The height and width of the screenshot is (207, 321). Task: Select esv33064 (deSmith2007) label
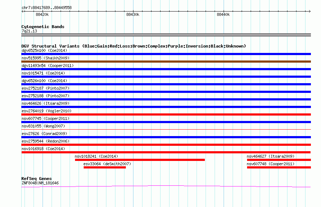pyautogui.click(x=107, y=164)
